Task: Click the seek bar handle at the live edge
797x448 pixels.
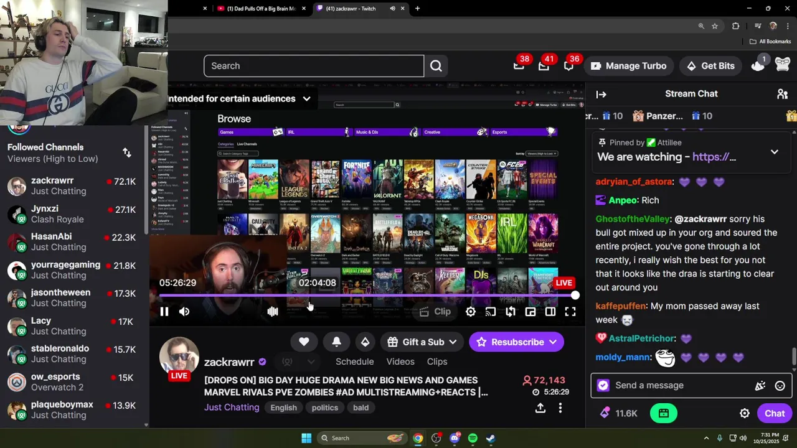Action: [575, 296]
